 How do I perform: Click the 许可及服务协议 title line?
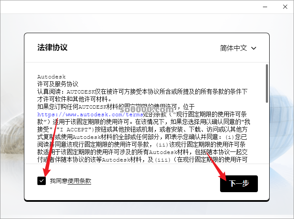(58, 84)
